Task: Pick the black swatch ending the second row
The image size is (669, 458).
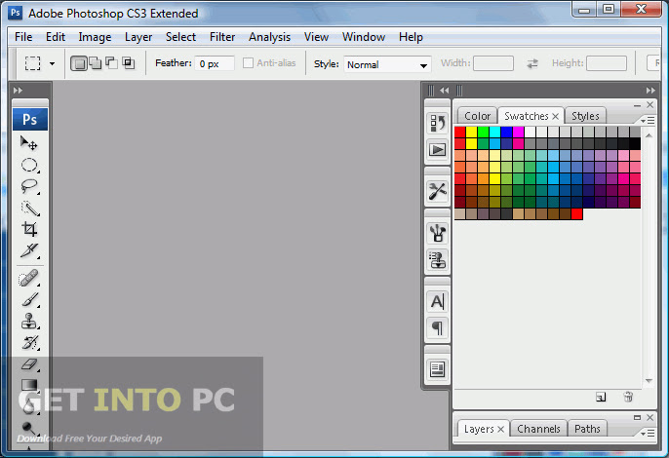Action: (x=635, y=143)
